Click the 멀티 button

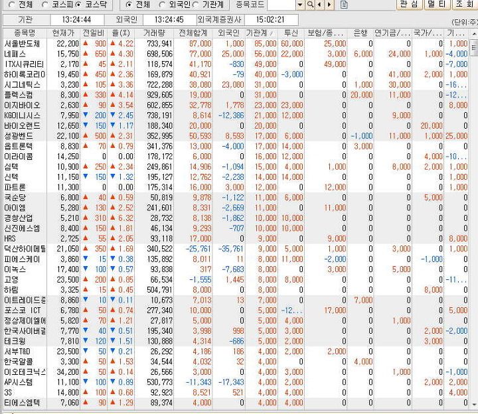(437, 4)
